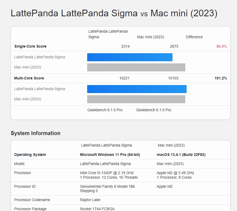Select the Single-Core Score row label
Image resolution: width=237 pixels, height=211 pixels.
pyautogui.click(x=30, y=46)
